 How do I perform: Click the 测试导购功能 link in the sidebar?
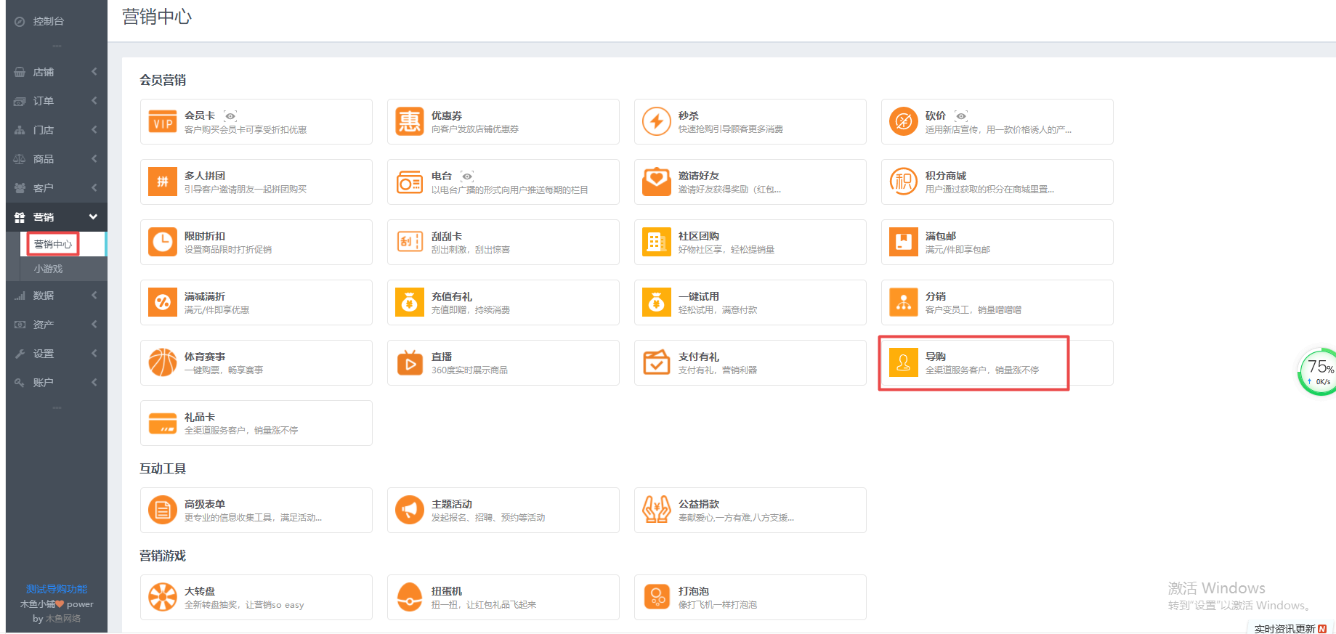[x=57, y=589]
